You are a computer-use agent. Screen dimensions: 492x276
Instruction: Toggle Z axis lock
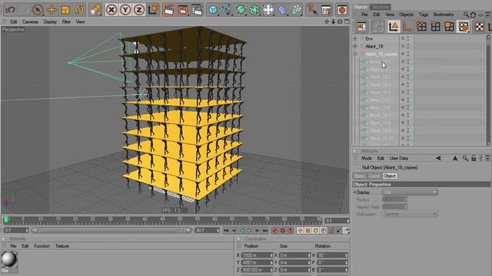pyautogui.click(x=139, y=10)
